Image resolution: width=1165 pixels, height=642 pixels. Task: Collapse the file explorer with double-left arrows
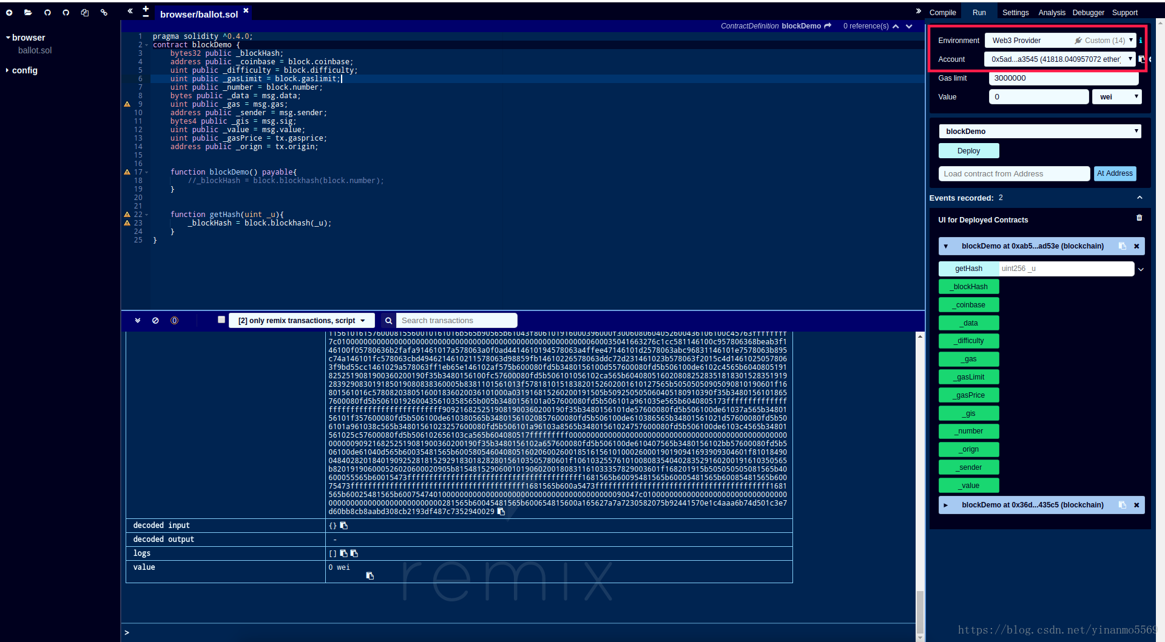130,11
